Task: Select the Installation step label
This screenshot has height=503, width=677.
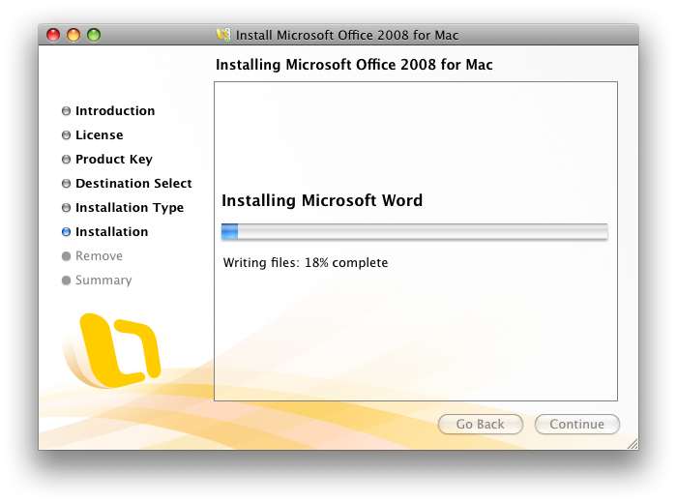Action: pos(112,232)
